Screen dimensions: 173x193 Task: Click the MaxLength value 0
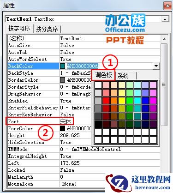pyautogui.click(x=61, y=177)
